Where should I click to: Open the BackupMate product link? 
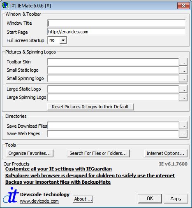coord(58,182)
